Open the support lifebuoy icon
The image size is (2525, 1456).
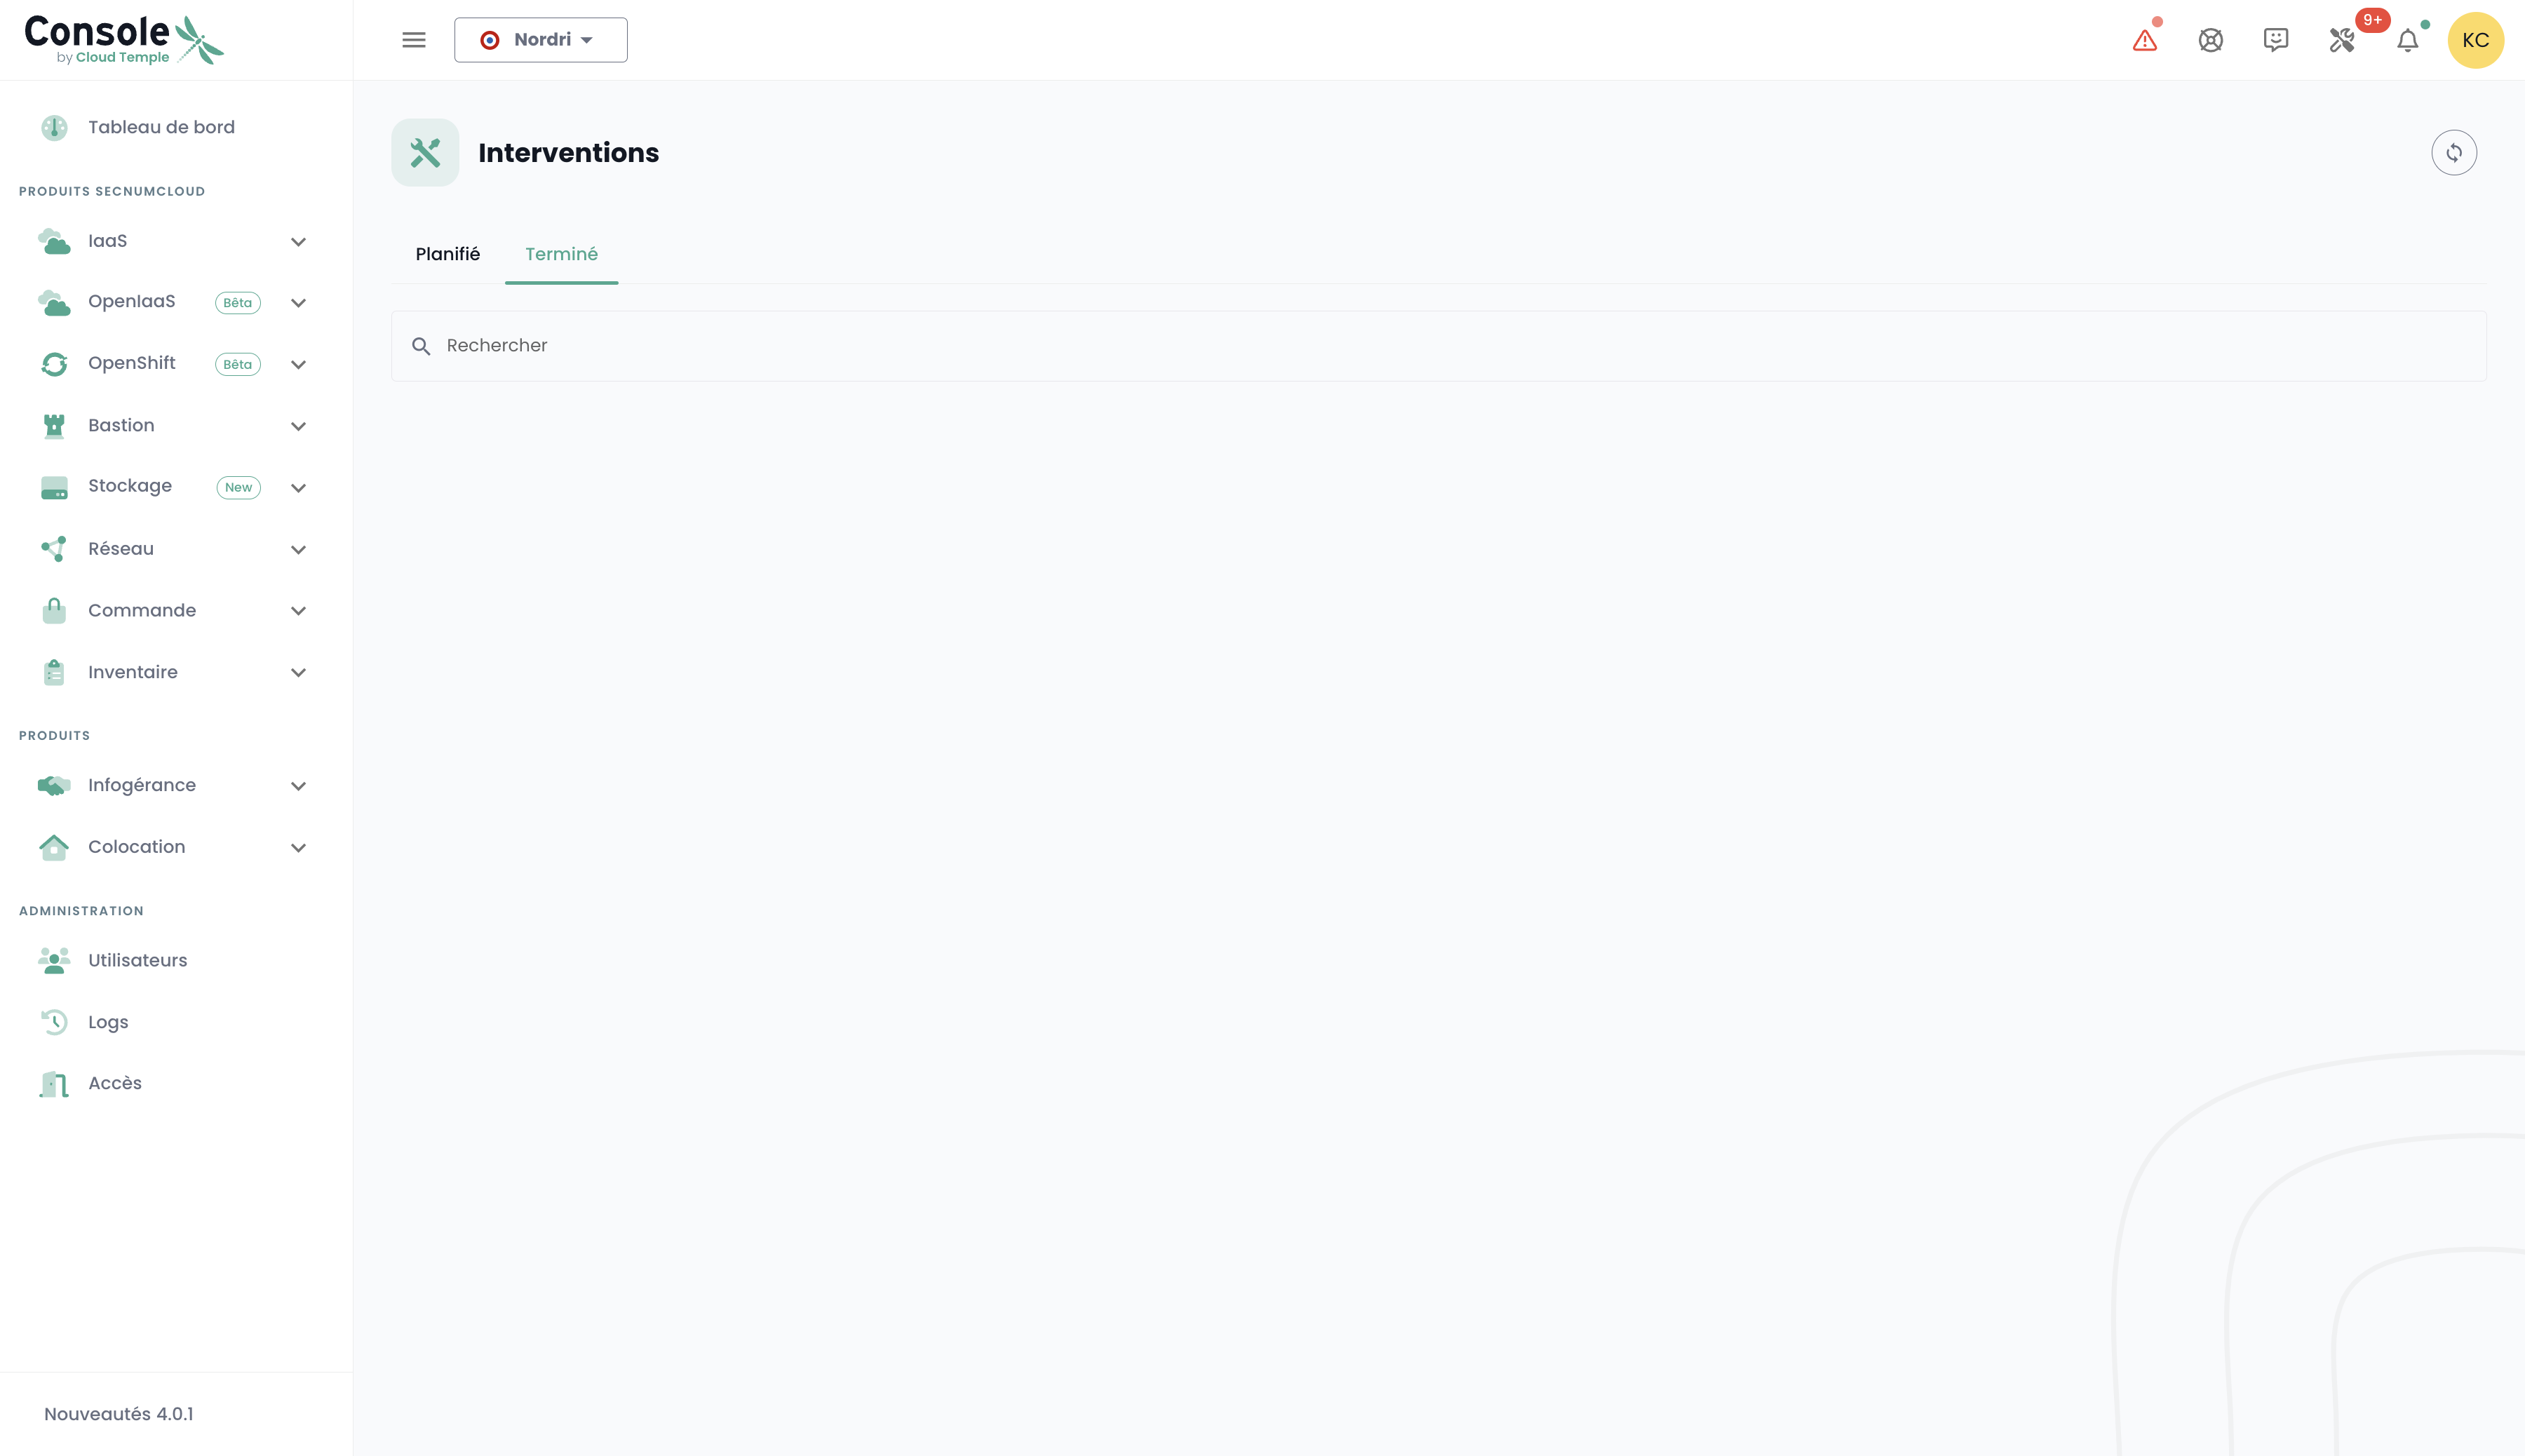click(x=2210, y=41)
